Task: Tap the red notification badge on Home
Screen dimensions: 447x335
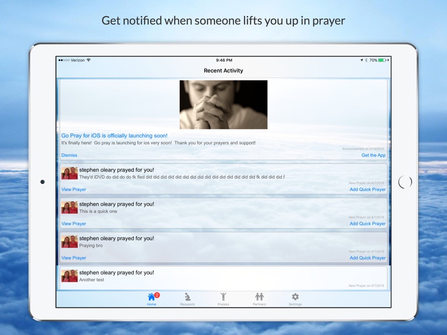Action: (157, 295)
